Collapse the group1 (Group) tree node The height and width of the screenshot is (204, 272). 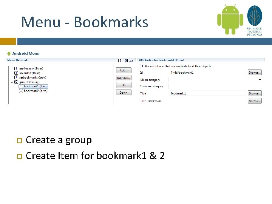pyautogui.click(x=12, y=82)
